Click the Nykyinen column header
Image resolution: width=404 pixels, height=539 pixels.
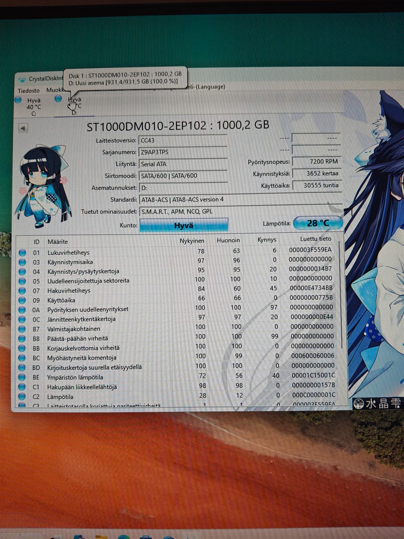[x=192, y=241]
